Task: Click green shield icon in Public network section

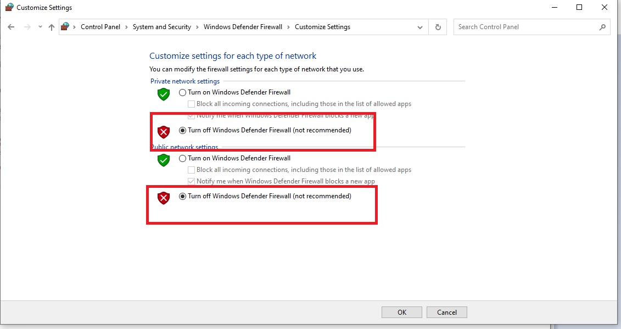Action: 164,160
